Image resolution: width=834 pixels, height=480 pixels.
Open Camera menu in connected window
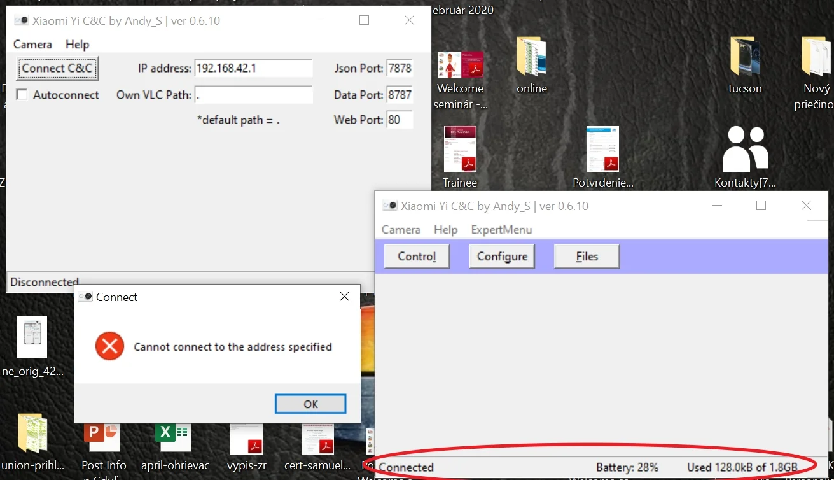(x=401, y=230)
